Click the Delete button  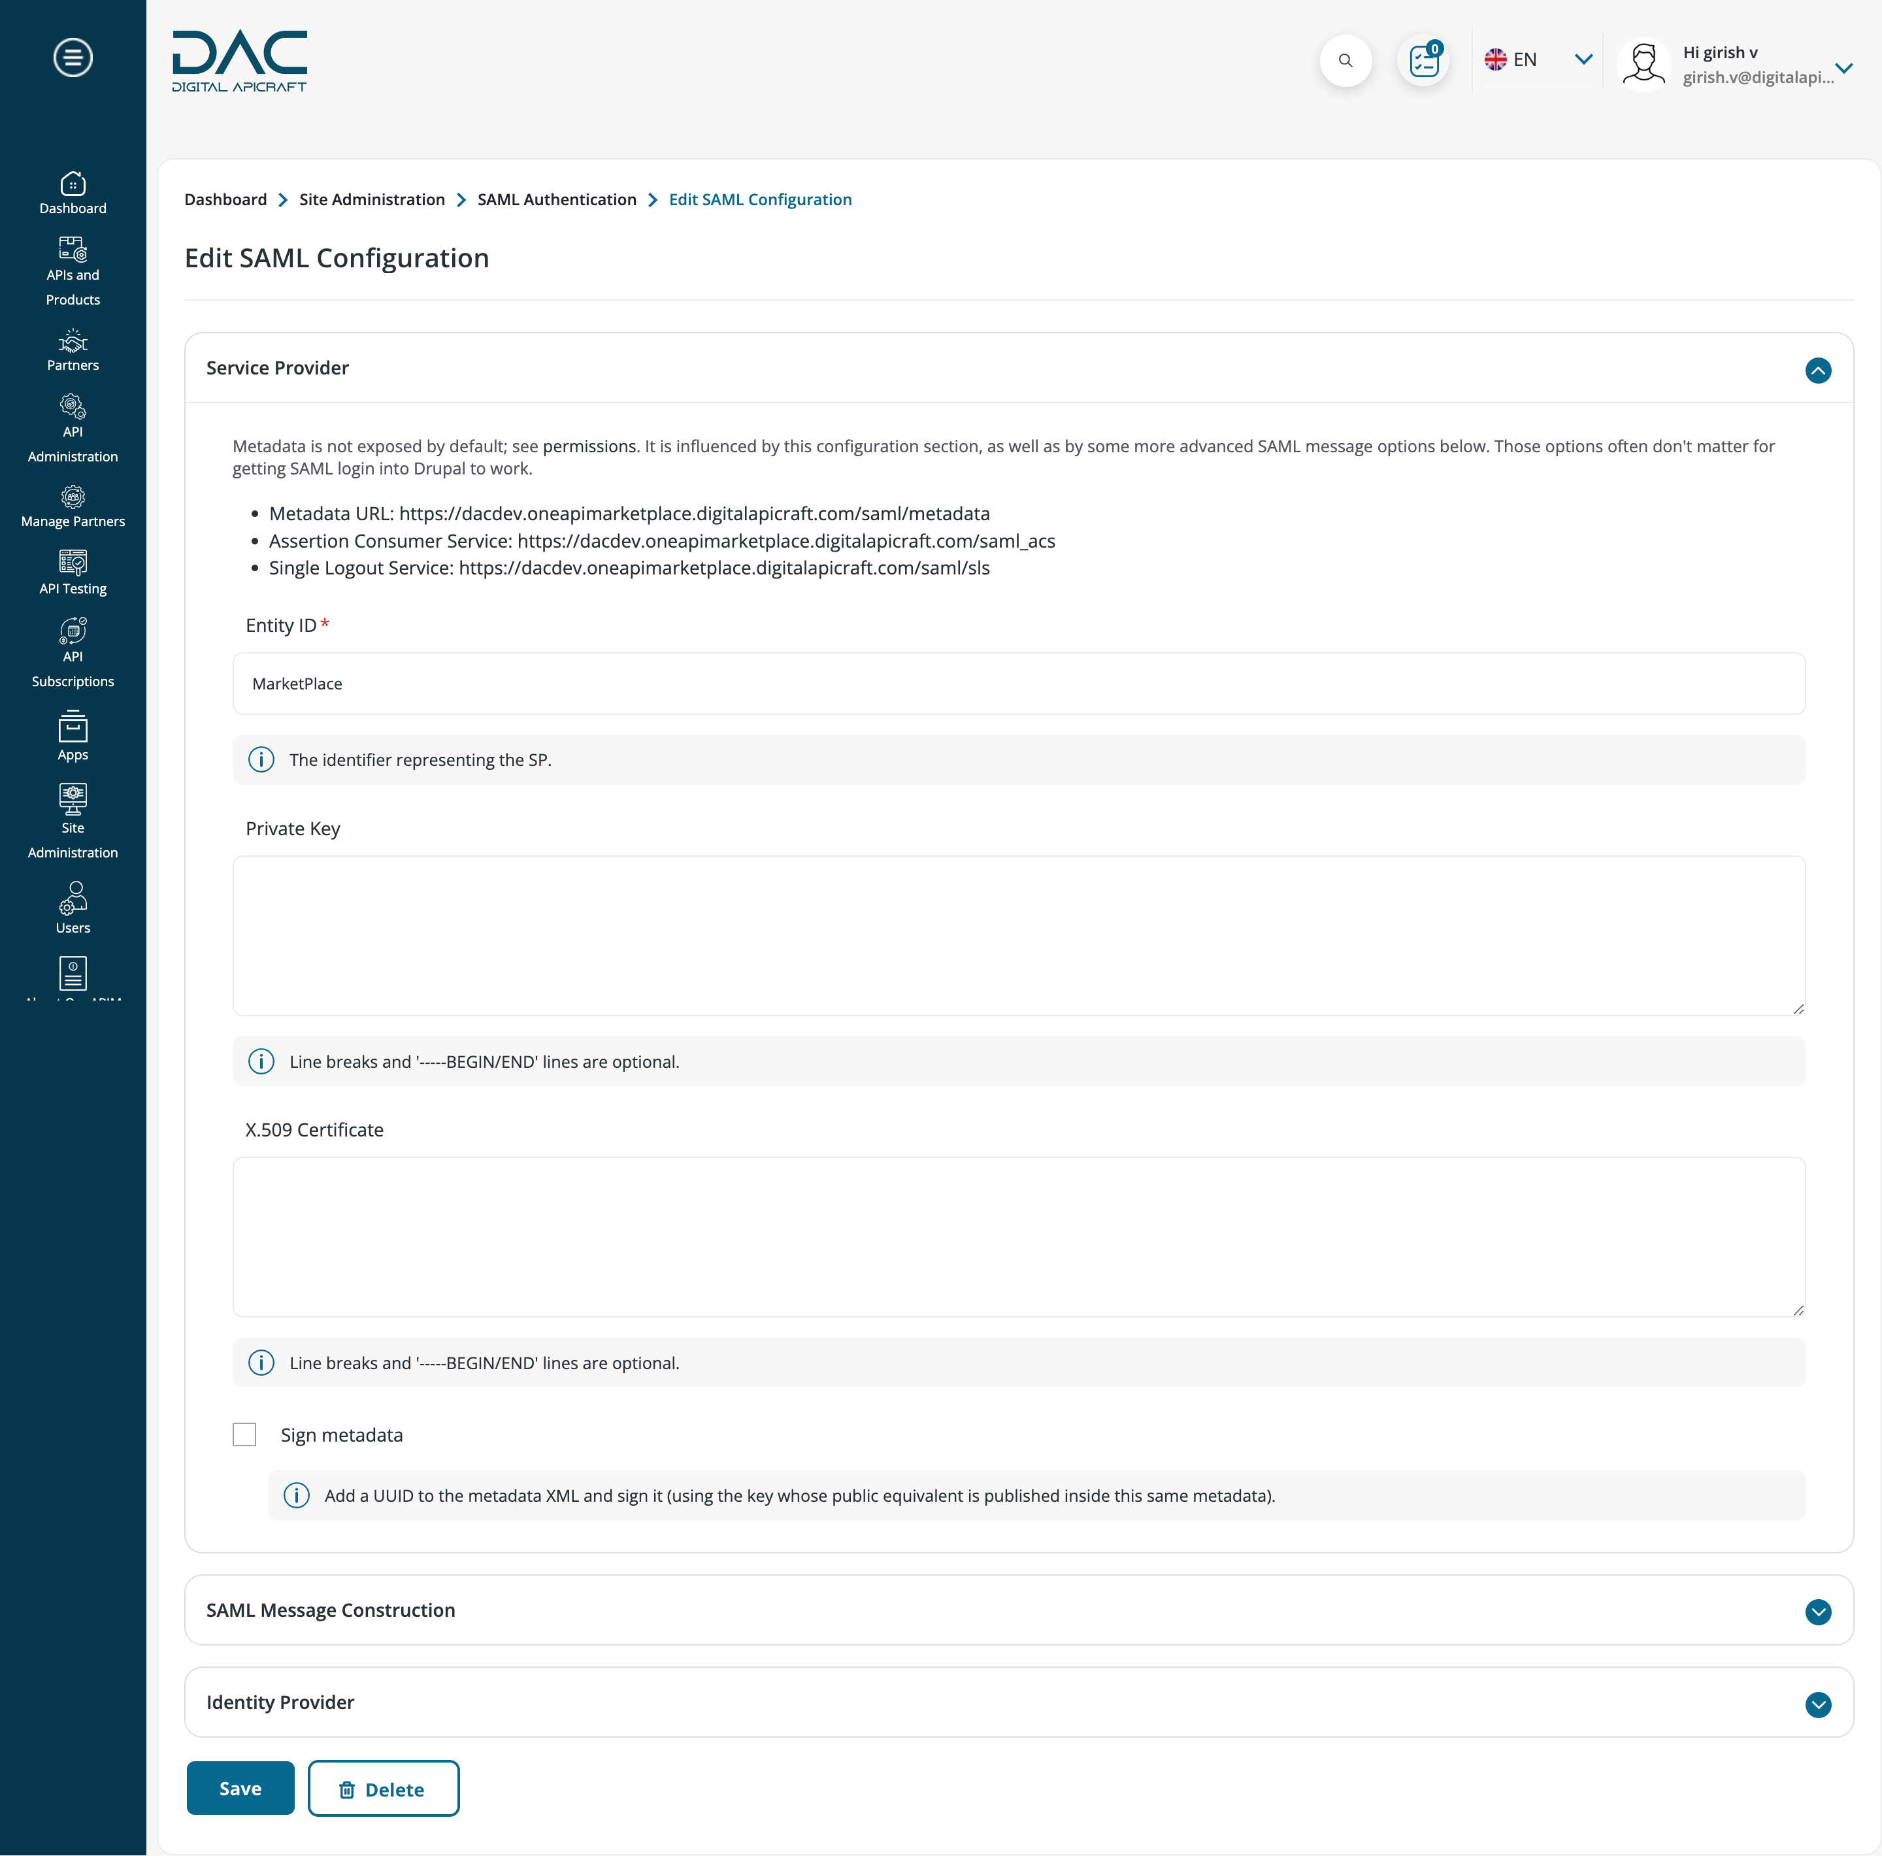(x=382, y=1788)
